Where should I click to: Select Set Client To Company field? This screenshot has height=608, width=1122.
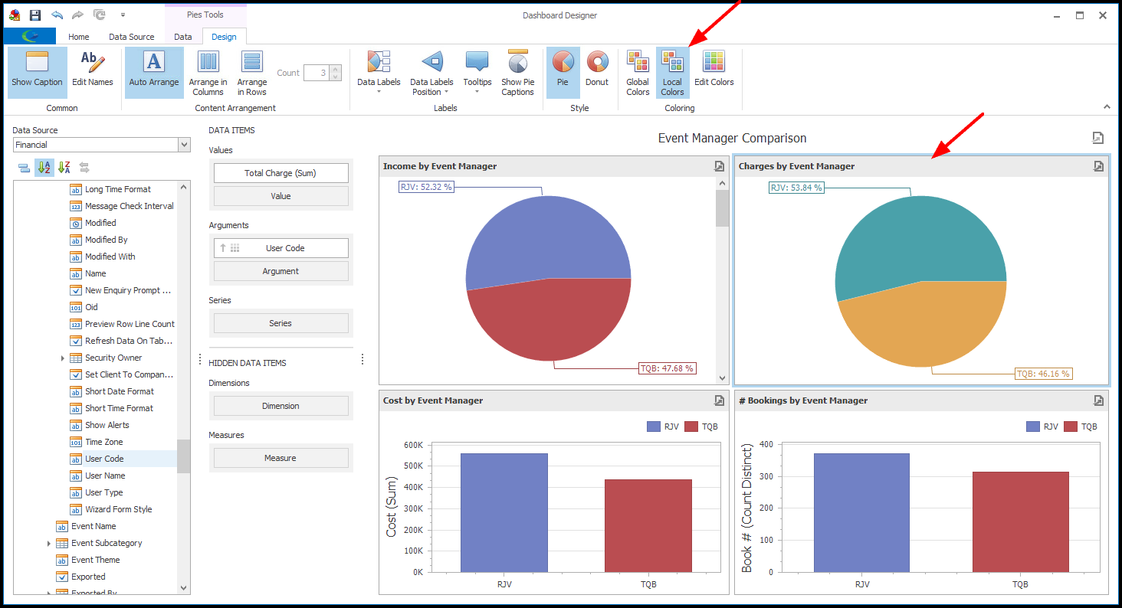tap(129, 374)
